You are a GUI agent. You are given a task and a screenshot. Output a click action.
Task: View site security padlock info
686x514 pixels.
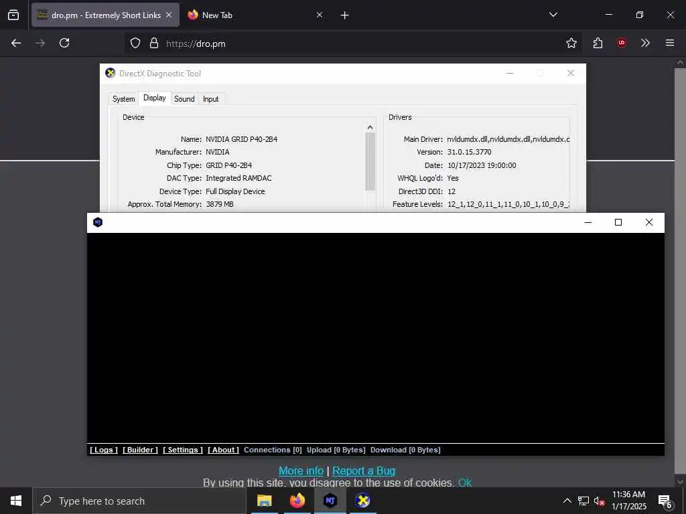pyautogui.click(x=154, y=43)
